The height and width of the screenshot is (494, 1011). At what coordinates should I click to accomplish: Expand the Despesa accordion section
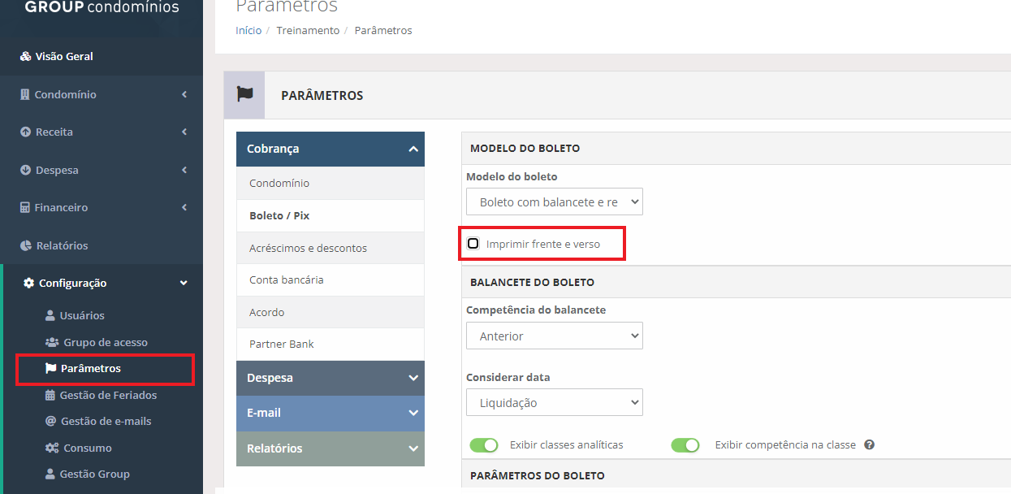point(331,378)
